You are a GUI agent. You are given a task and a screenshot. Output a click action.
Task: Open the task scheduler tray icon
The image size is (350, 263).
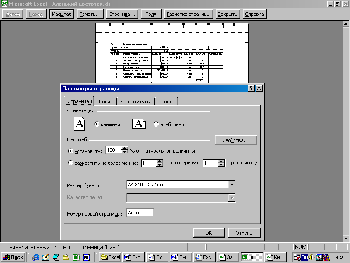tap(297, 257)
